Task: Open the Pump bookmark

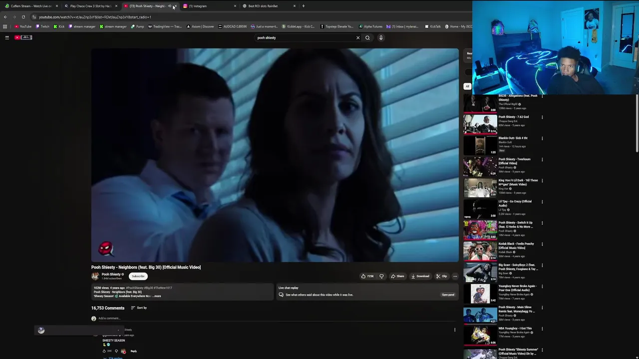Action: point(138,26)
